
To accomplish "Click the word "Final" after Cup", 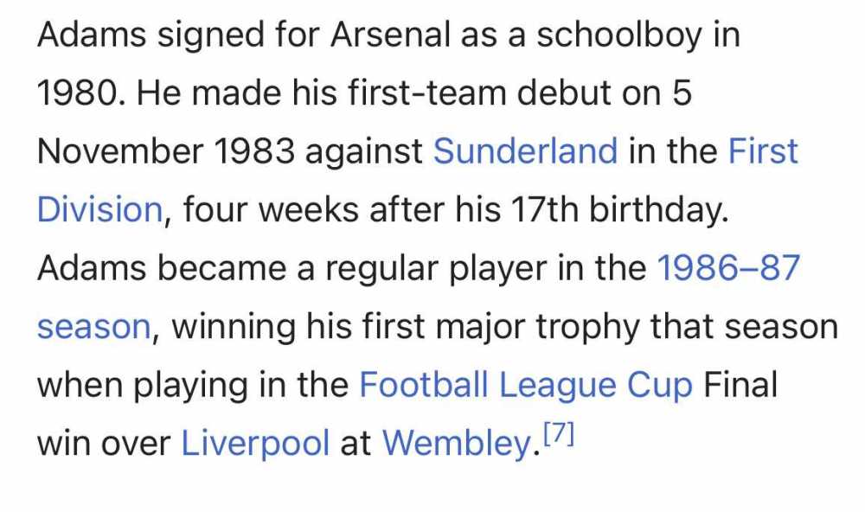I will (740, 385).
